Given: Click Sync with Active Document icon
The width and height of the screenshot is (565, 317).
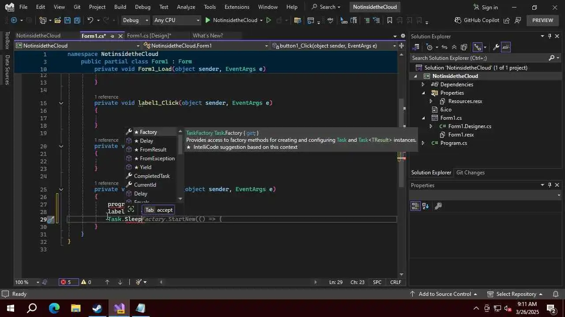Looking at the screenshot, I should pos(444,47).
